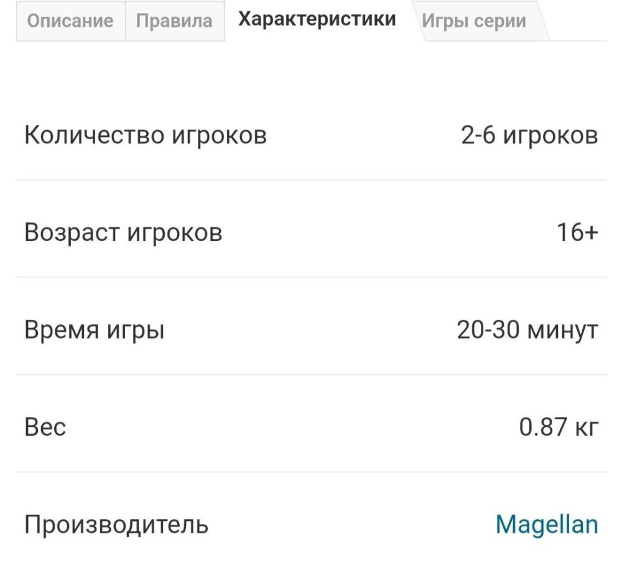Viewport: 622px width, 567px height.
Task: Click the Производитель label
Action: (x=116, y=525)
